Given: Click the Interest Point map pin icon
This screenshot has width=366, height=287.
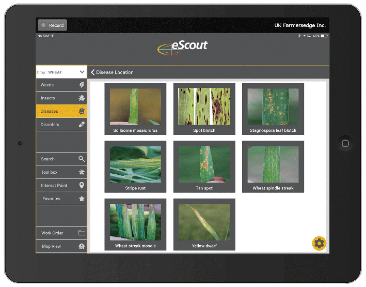Looking at the screenshot, I should click(82, 186).
